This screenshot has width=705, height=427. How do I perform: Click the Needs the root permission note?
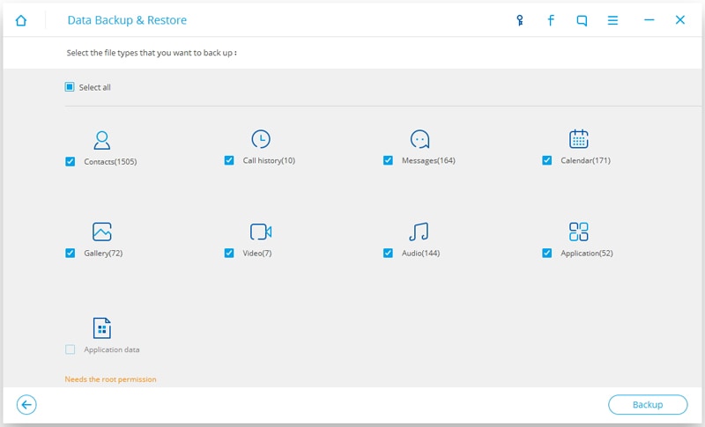pyautogui.click(x=111, y=379)
